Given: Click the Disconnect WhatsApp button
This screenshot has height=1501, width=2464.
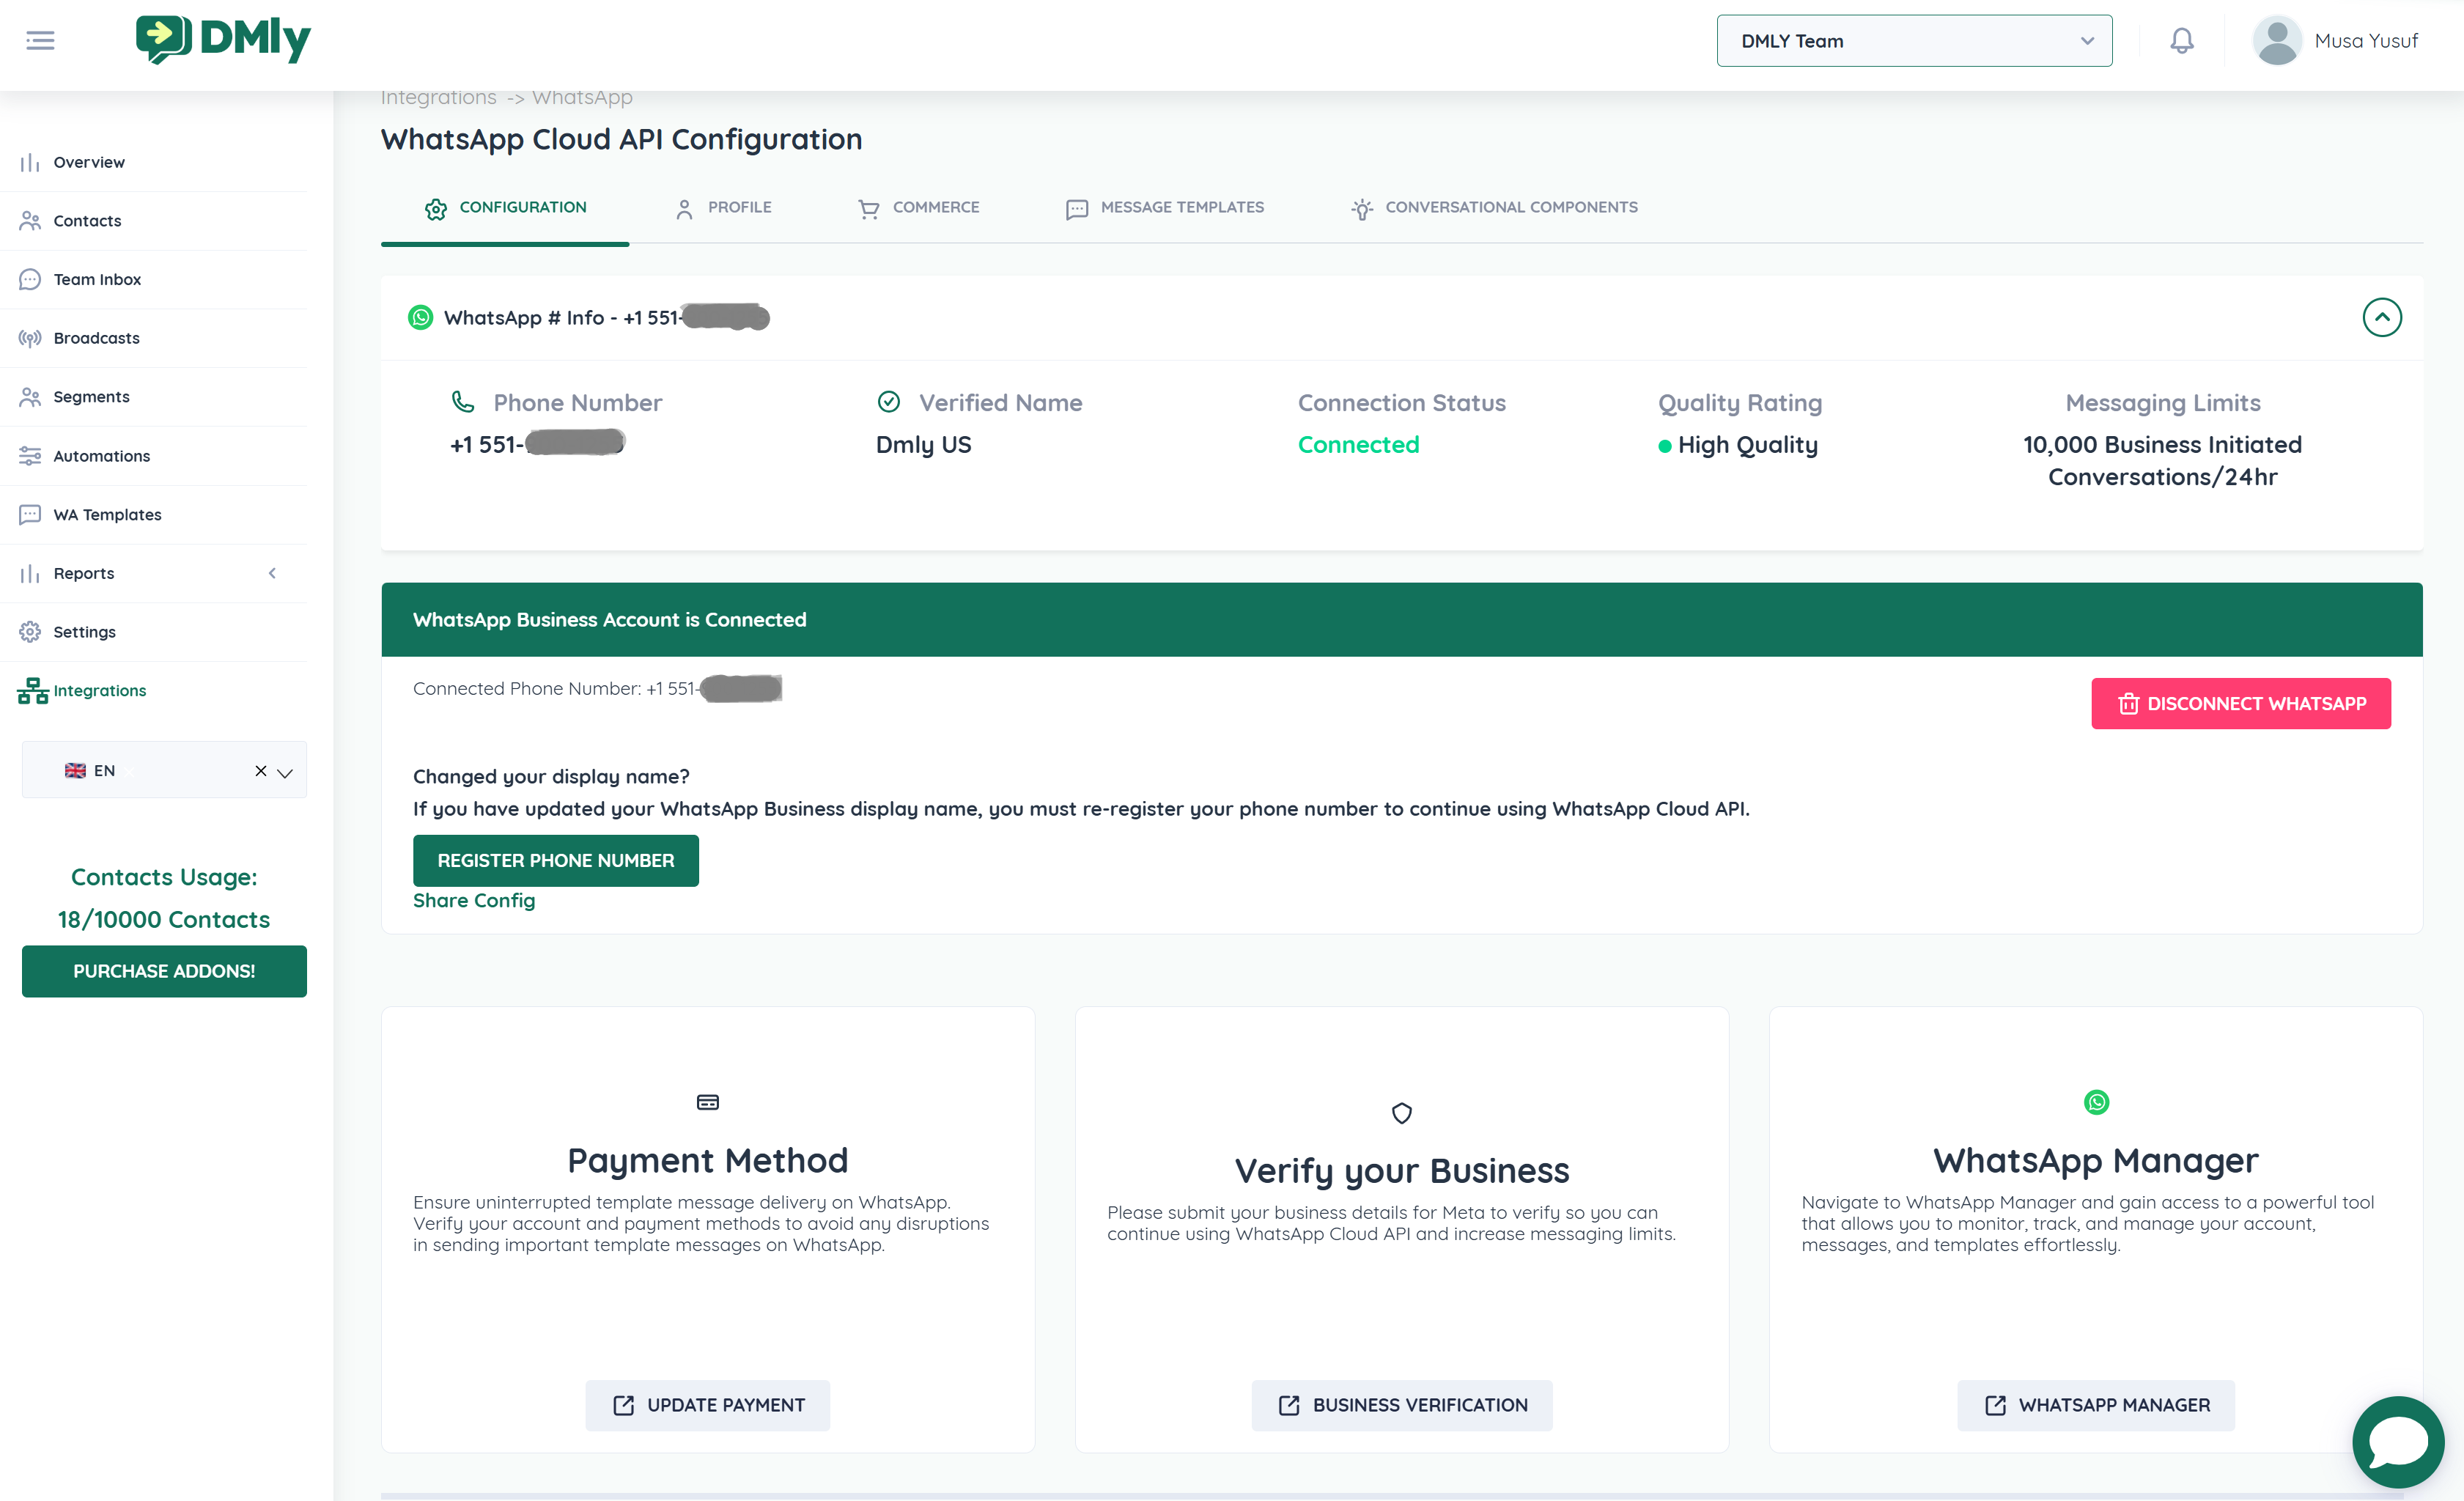Looking at the screenshot, I should (x=2240, y=704).
